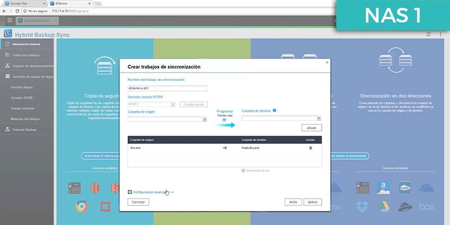Click the red OpenStack square icon
450x225 pixels.
pyautogui.click(x=105, y=206)
